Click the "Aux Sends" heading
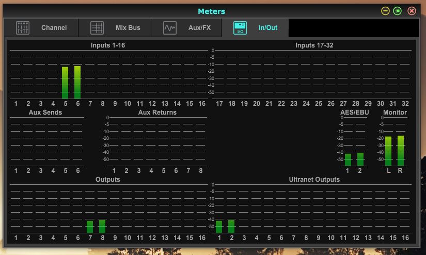The image size is (426, 255). pyautogui.click(x=45, y=113)
